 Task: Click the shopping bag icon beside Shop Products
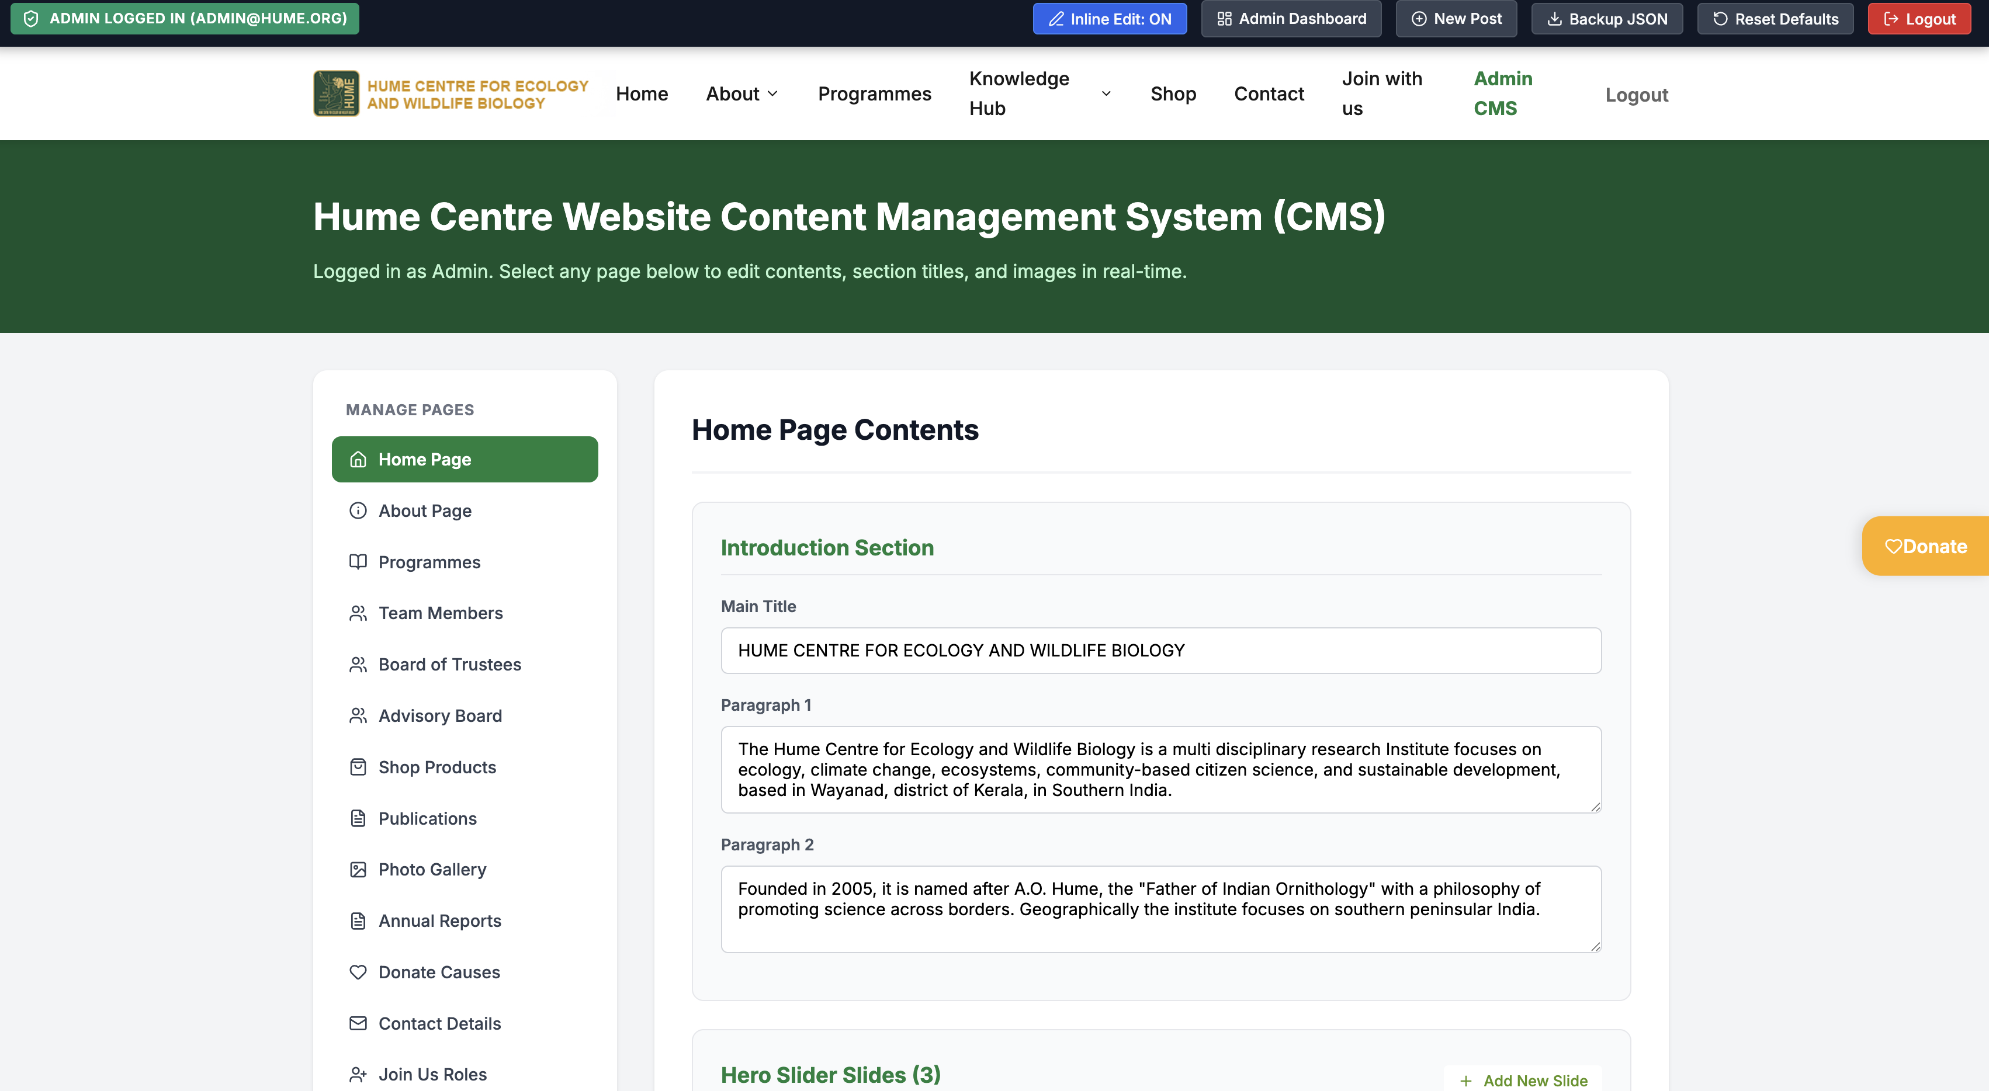[x=358, y=767]
